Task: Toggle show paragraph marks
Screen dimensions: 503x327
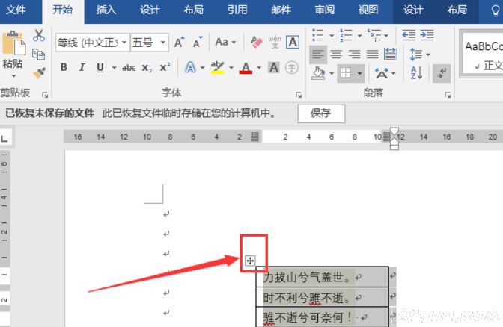Action: click(x=442, y=74)
